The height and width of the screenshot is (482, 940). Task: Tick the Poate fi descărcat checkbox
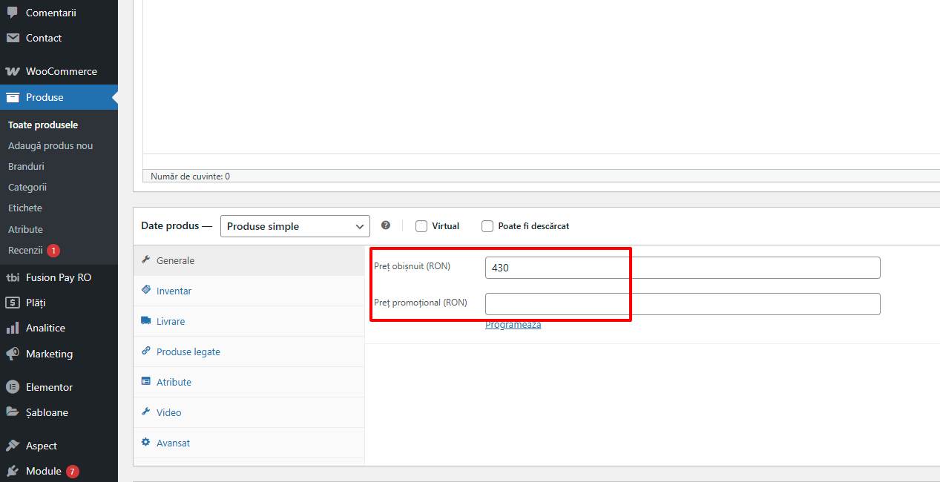pyautogui.click(x=487, y=226)
